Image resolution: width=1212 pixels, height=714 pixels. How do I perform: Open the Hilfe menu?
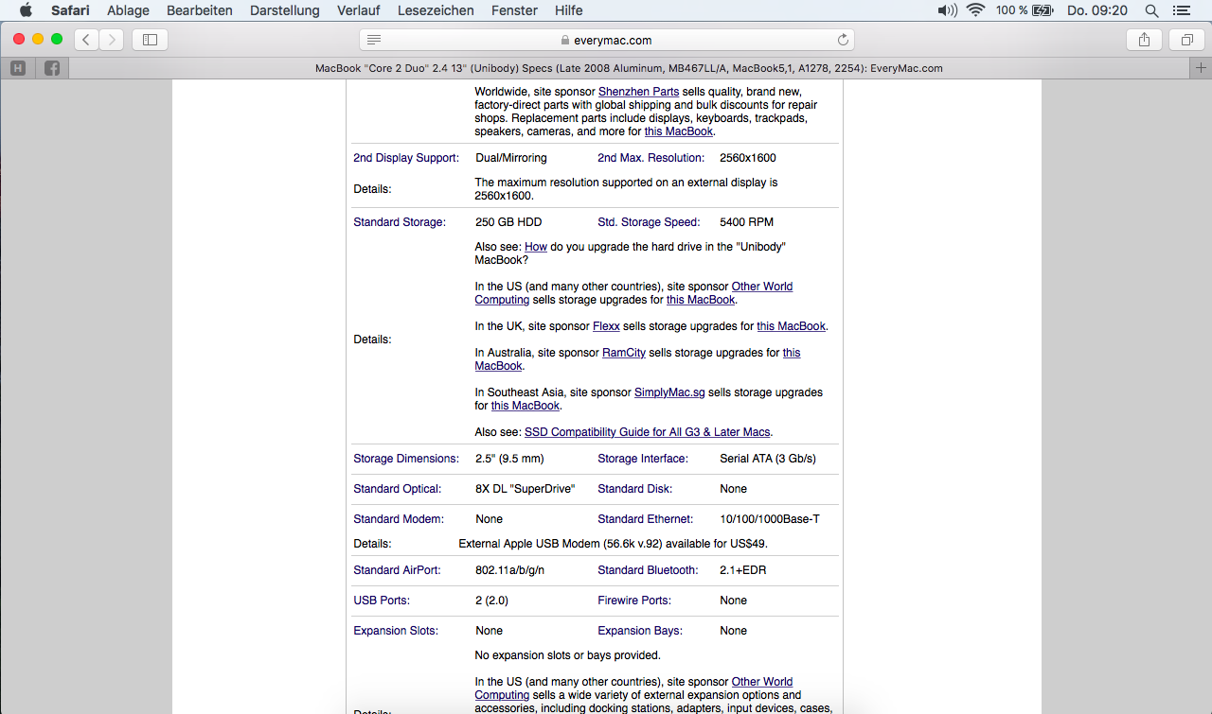click(569, 10)
